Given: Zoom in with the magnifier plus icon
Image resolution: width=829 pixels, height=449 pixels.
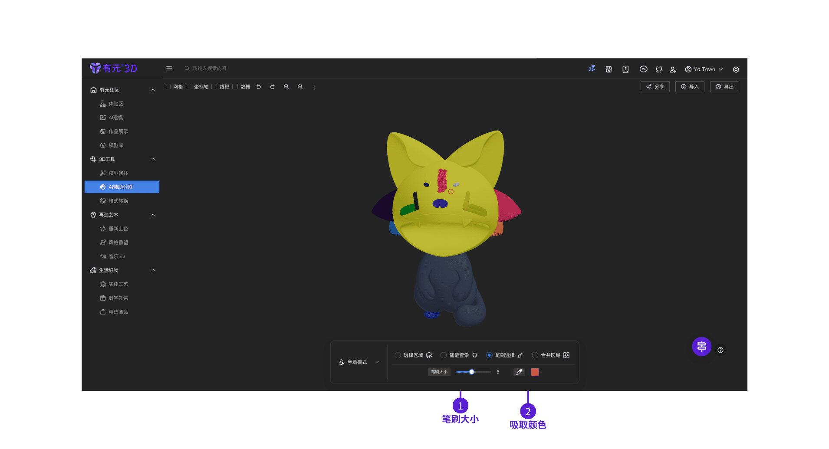Looking at the screenshot, I should click(x=286, y=87).
